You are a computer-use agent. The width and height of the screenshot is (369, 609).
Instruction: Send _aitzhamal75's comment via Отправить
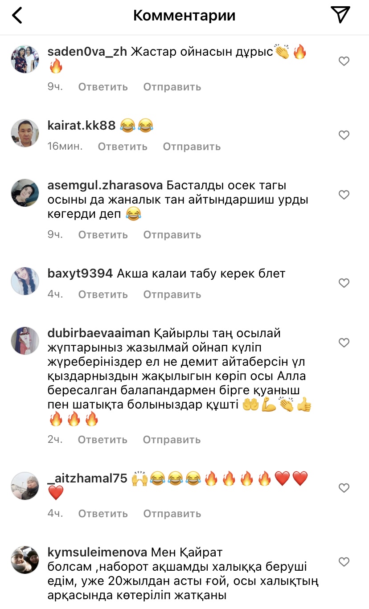coord(172,514)
